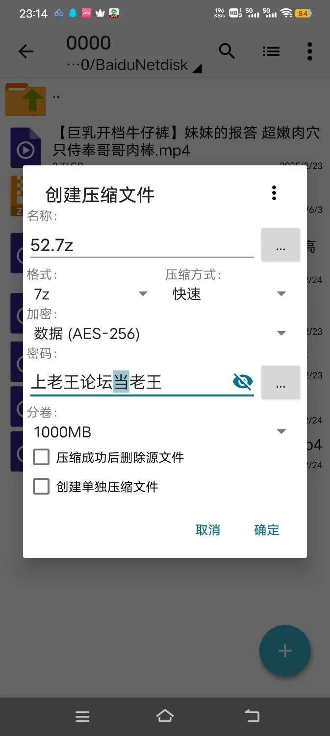The height and width of the screenshot is (736, 330).
Task: Expand the compression method dropdown set to 快速
Action: 228,294
